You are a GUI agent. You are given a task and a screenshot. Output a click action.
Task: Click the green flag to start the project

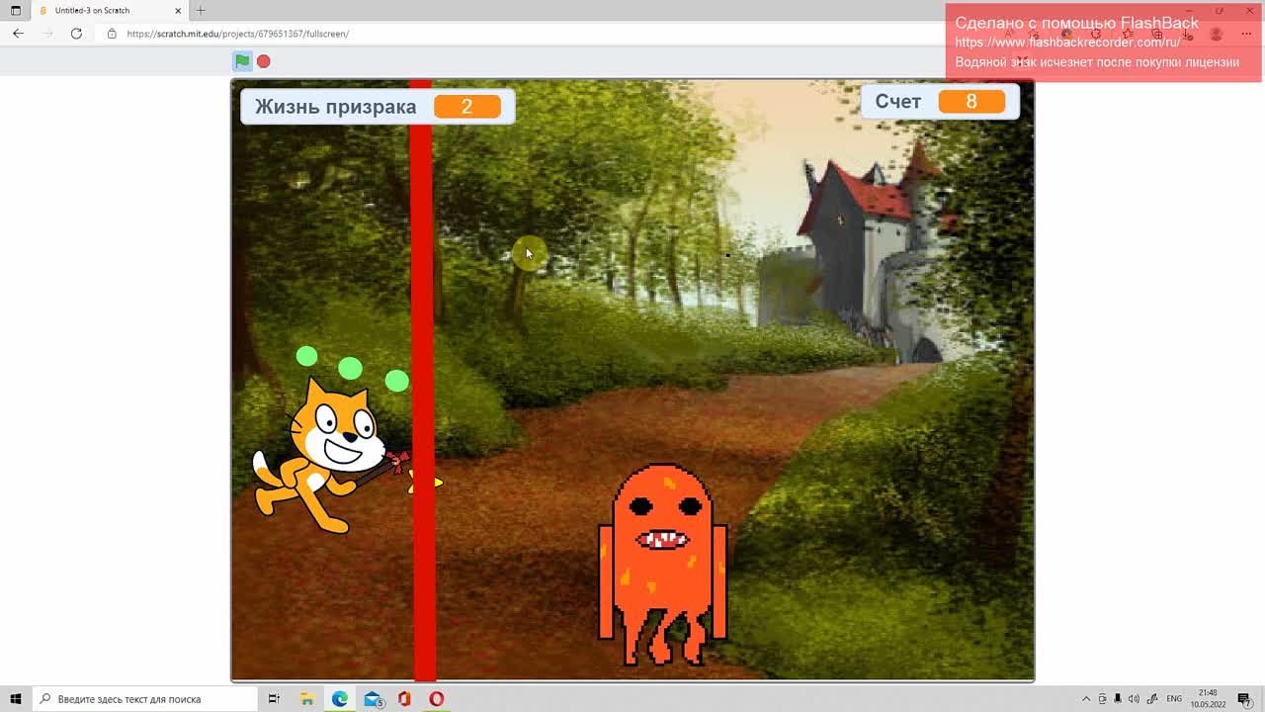[242, 61]
